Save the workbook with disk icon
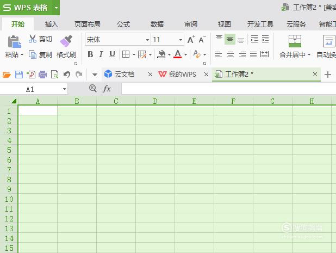This screenshot has width=336, height=253. click(x=19, y=75)
